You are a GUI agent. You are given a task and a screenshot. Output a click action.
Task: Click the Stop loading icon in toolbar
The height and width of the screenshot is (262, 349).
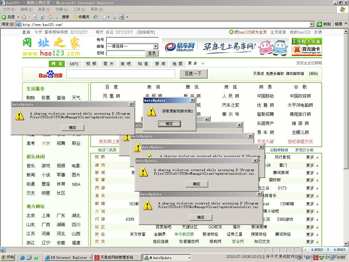click(x=35, y=17)
